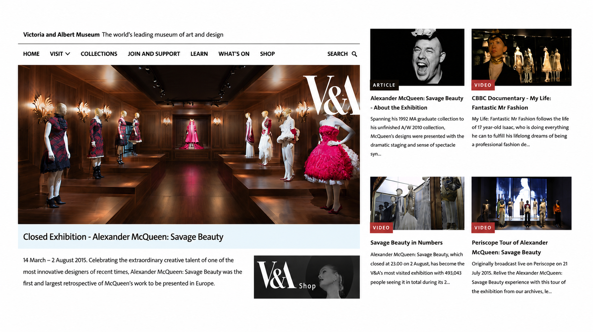Viewport: 593px width, 332px height.
Task: Select LEARN in the nav bar
Action: (x=199, y=54)
